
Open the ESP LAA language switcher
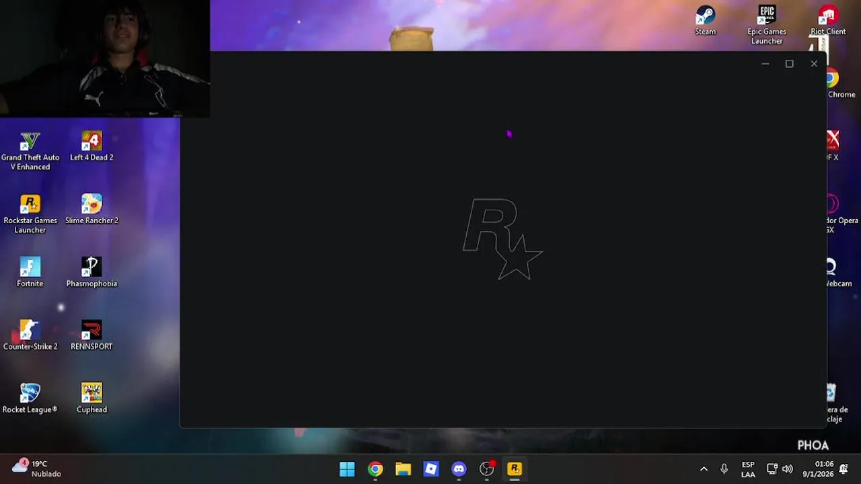[x=748, y=469]
